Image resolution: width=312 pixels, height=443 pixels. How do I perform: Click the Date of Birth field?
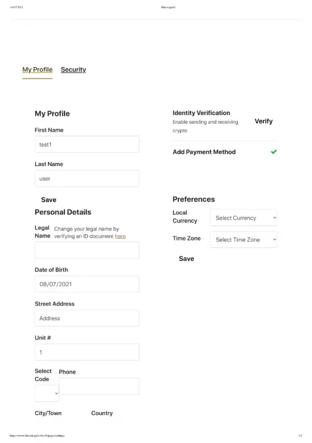click(87, 284)
